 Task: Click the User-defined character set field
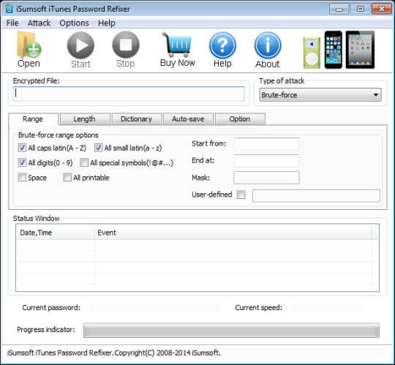[316, 196]
